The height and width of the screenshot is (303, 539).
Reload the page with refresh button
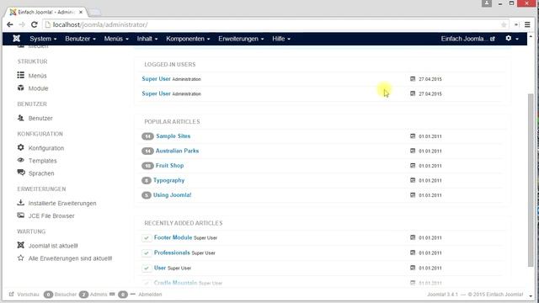pos(34,24)
